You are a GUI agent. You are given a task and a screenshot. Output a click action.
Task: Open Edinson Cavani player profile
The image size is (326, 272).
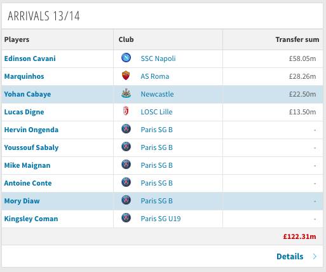pos(30,58)
